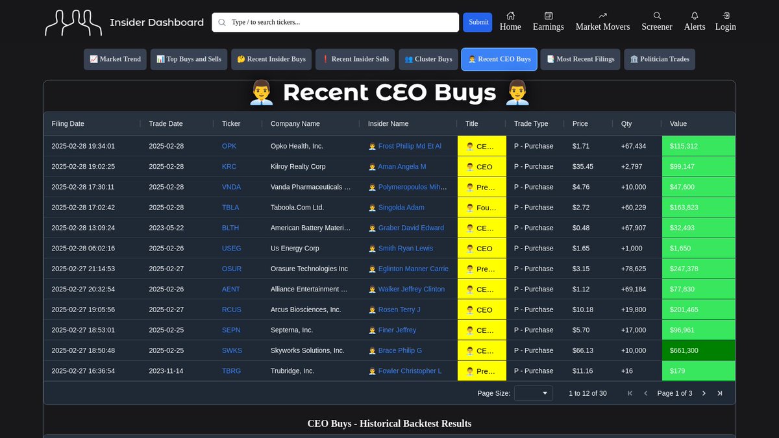Viewport: 779px width, 438px height.
Task: Click the Insider Dashboard logo icon
Action: pyautogui.click(x=73, y=23)
